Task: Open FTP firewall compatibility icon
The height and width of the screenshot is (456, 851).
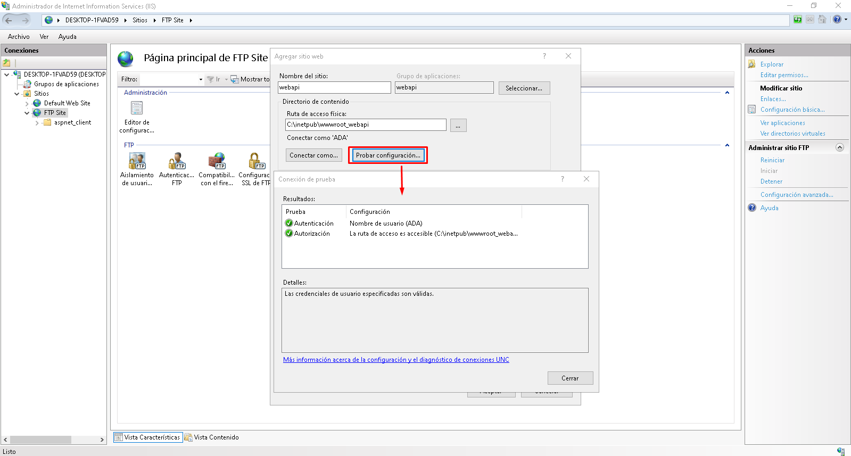Action: click(x=217, y=161)
